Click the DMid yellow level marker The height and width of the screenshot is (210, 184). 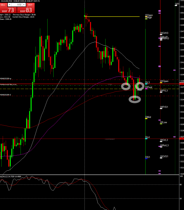click(x=146, y=119)
